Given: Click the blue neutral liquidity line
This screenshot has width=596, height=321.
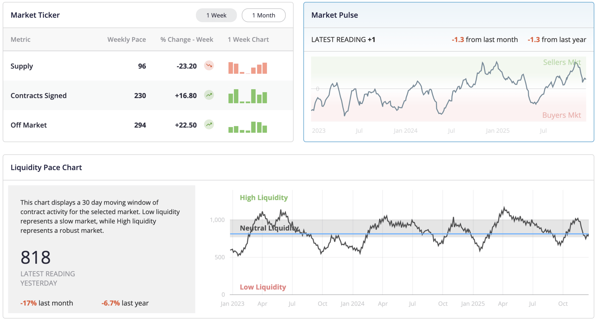Looking at the screenshot, I should pos(404,234).
